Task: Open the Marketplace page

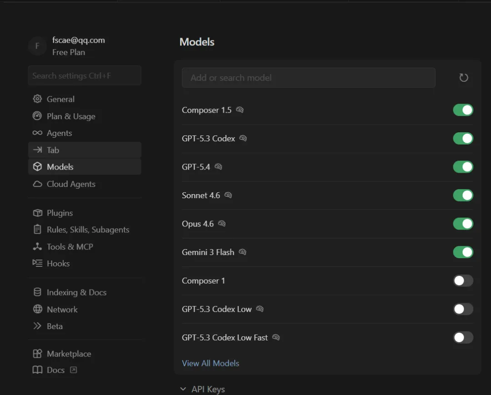Action: click(x=69, y=354)
